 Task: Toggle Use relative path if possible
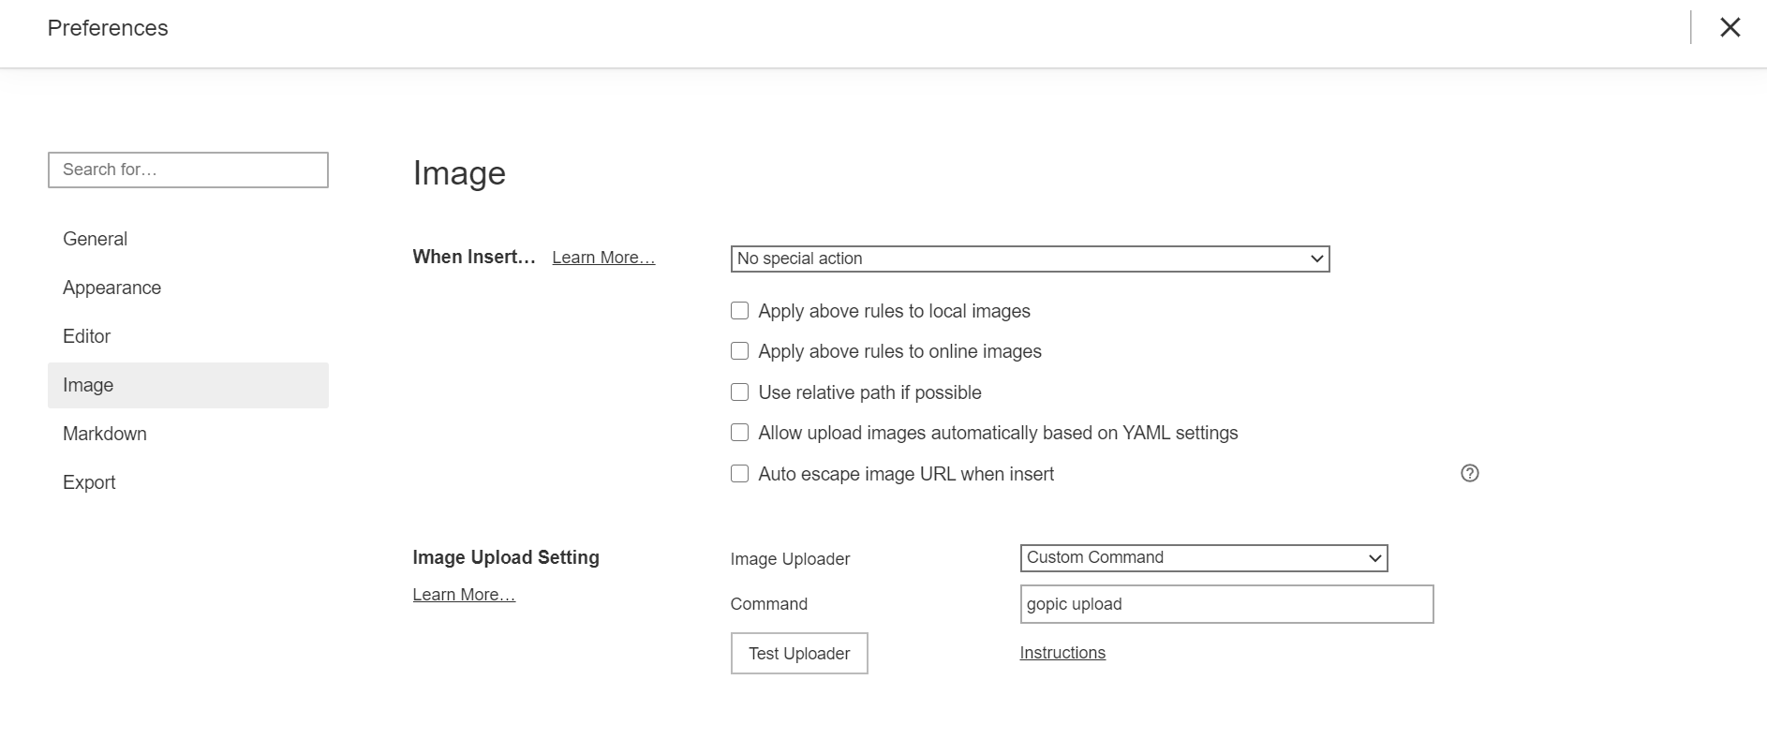point(740,392)
